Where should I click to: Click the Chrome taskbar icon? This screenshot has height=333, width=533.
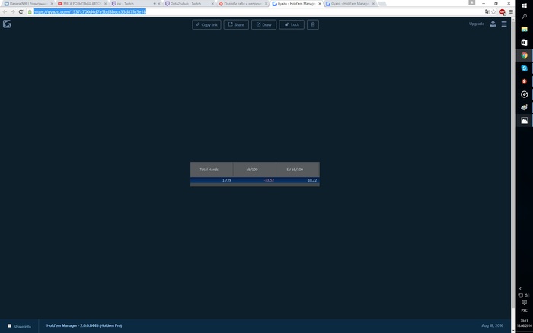tap(524, 55)
